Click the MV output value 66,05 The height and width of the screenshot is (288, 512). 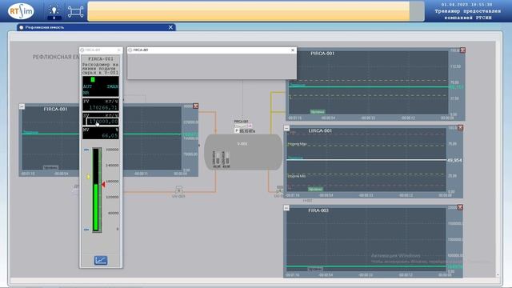(x=110, y=135)
